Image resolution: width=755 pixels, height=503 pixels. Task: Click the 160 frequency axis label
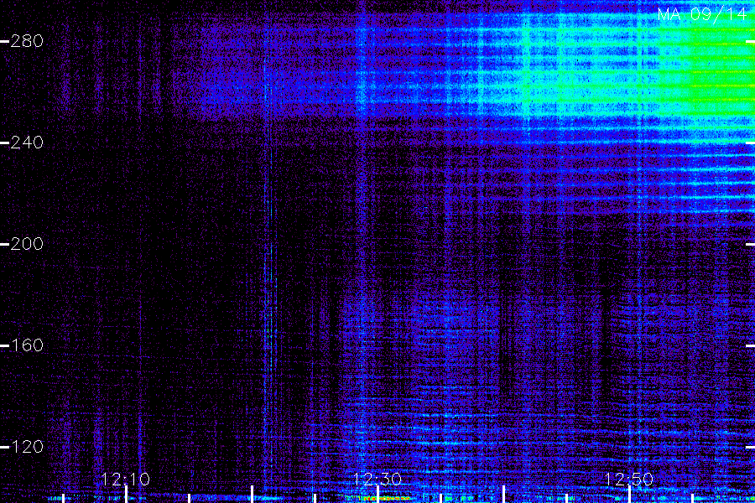tap(27, 345)
